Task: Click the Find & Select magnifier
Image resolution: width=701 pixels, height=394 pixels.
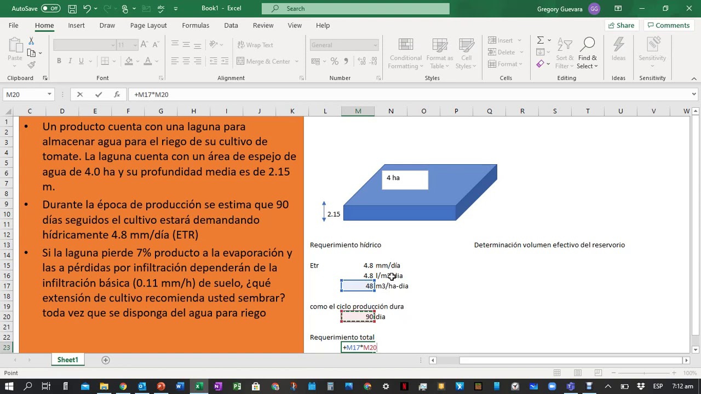Action: pyautogui.click(x=588, y=54)
